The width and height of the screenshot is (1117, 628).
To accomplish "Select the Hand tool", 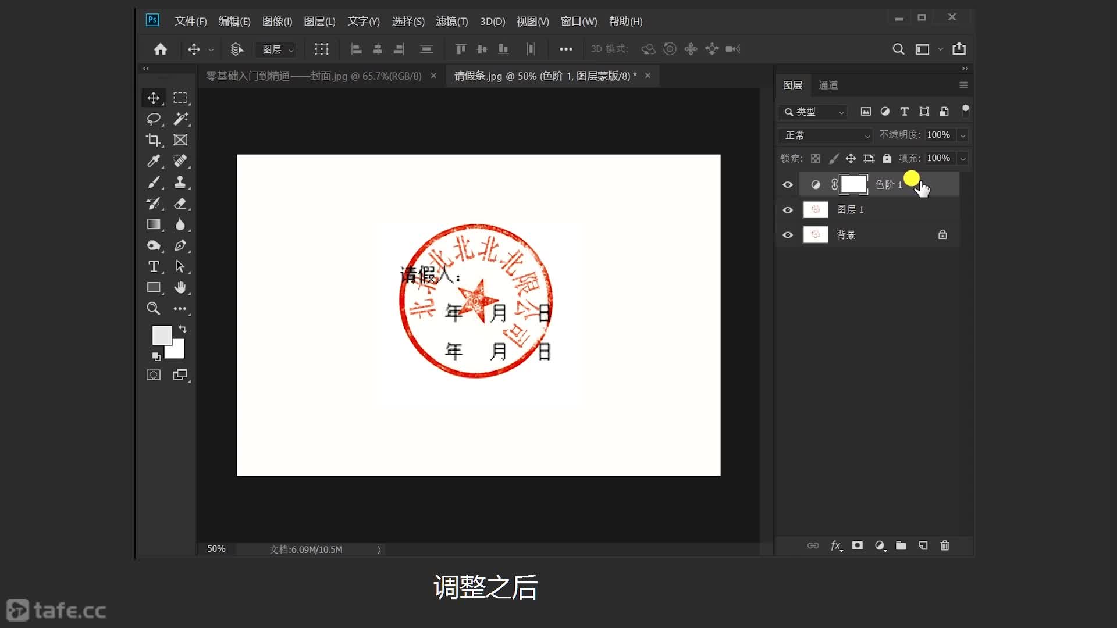I will tap(180, 287).
